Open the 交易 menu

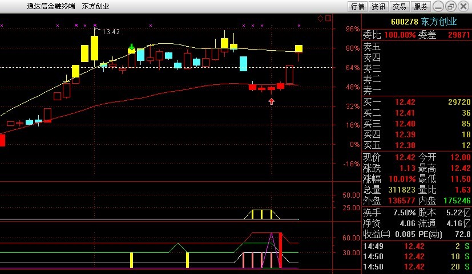click(400, 6)
